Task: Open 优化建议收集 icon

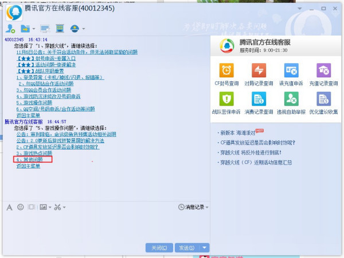Action: click(x=323, y=99)
